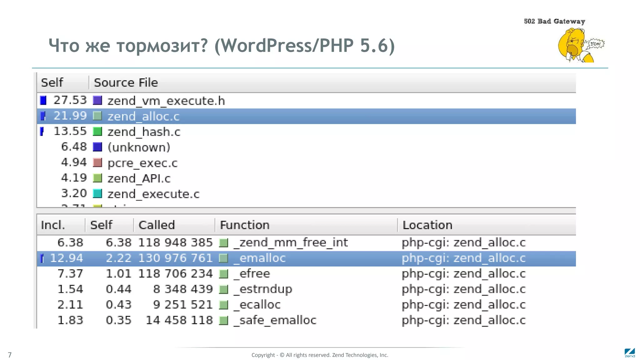This screenshot has width=640, height=360.
Task: Select the _emalloc function row
Action: pyautogui.click(x=306, y=258)
